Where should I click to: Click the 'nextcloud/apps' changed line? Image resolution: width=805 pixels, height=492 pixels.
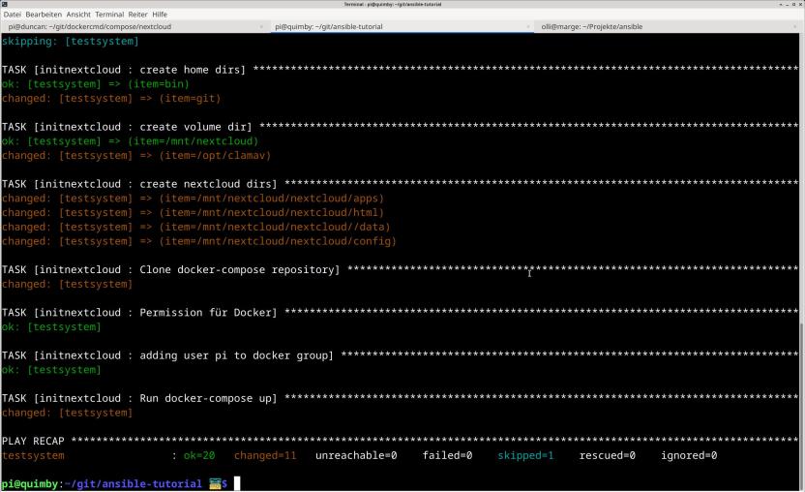[x=194, y=198]
